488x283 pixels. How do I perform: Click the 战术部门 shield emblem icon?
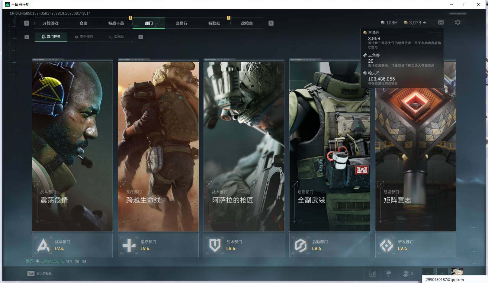pos(215,245)
